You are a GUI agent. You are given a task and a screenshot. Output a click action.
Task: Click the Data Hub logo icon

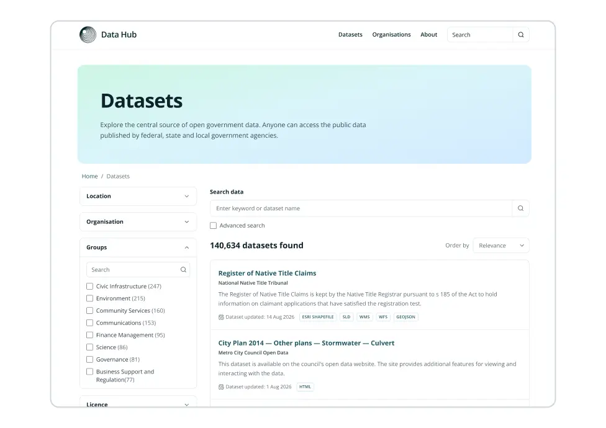(88, 35)
